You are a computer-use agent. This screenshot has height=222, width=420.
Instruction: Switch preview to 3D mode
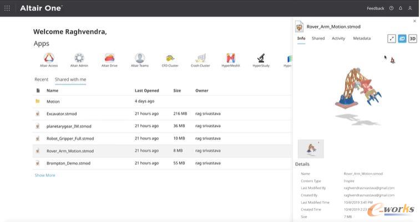click(412, 39)
